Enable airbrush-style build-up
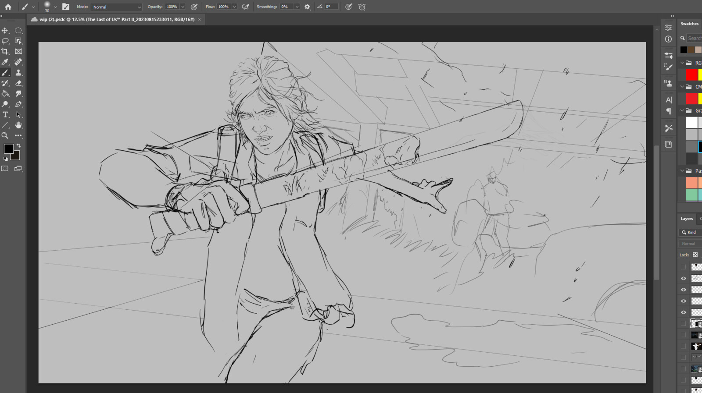The height and width of the screenshot is (393, 702). click(x=246, y=7)
